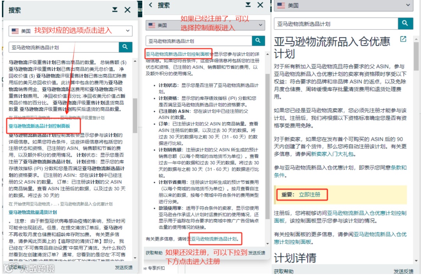
Task: Click the search magnifier button in middle panel
Action: (x=258, y=41)
